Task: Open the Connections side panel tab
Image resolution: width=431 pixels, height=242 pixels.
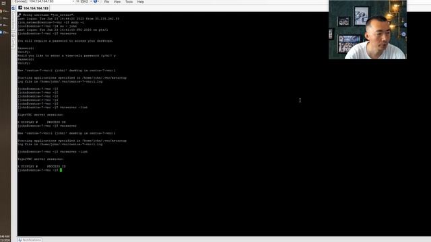Action: (x=13, y=20)
